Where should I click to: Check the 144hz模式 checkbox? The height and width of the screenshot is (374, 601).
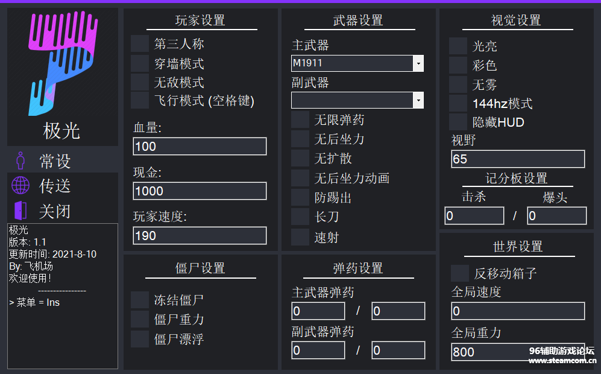[x=458, y=104]
